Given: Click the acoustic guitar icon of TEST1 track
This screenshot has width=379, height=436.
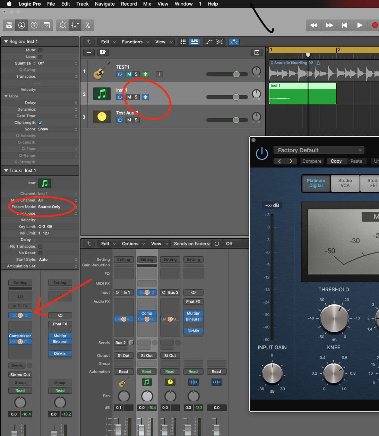Looking at the screenshot, I should coord(102,71).
